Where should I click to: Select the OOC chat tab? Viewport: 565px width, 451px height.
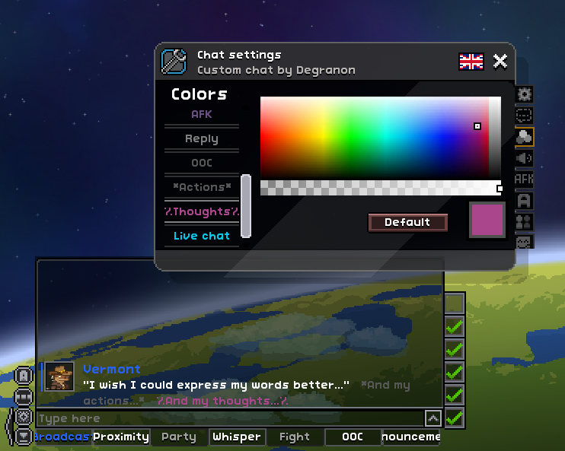[353, 437]
